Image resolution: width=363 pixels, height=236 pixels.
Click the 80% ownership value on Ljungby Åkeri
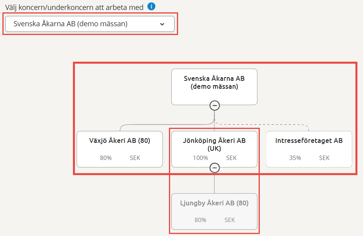[x=200, y=220]
